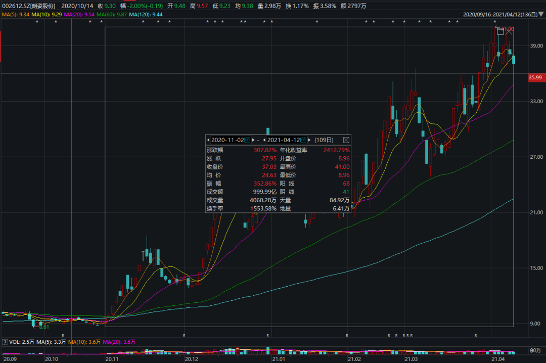Open the selection box window icon
This screenshot has height=363, width=546.
click(500, 31)
